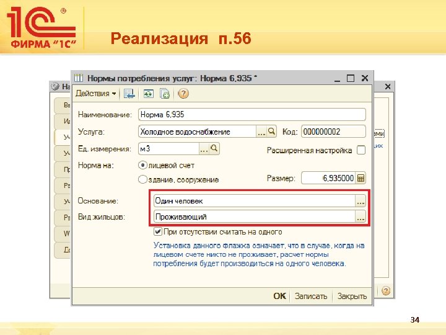Click the window title table icon
Image resolution: width=446 pixels, height=335 pixels.
coord(79,78)
